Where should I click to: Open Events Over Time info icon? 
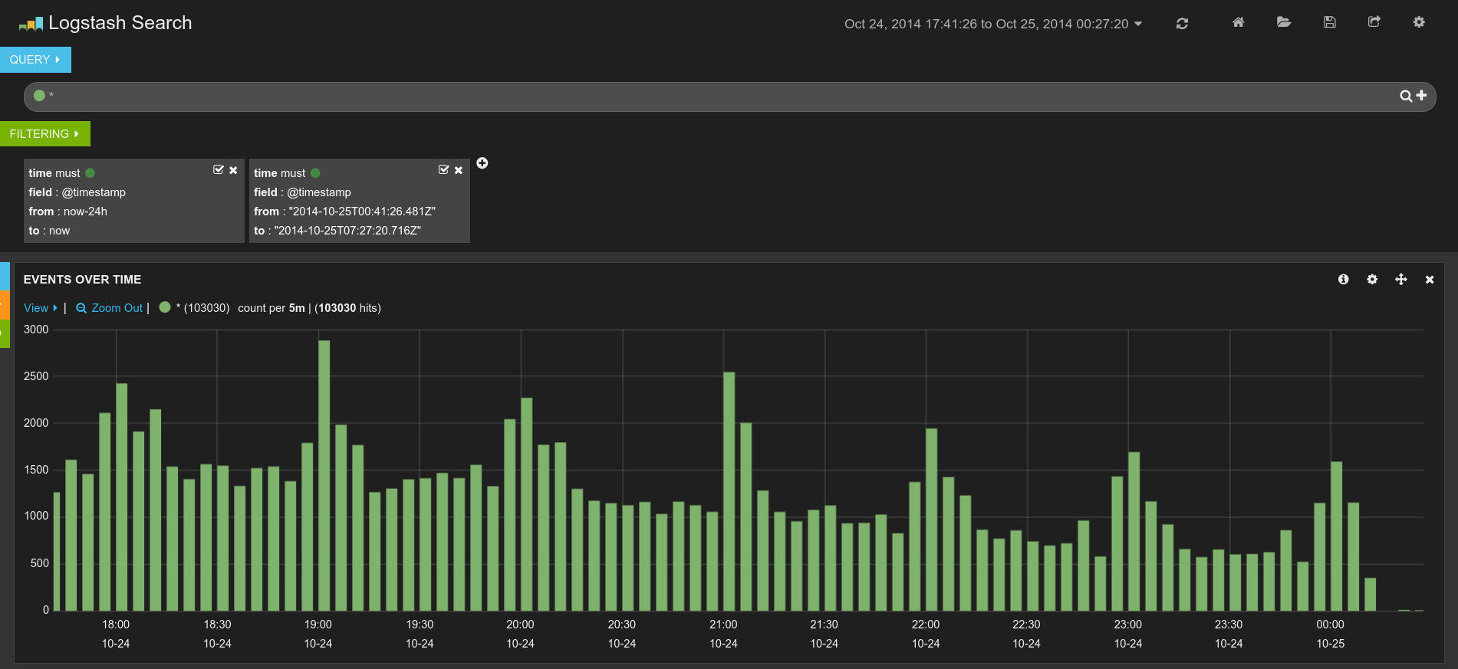coord(1343,280)
